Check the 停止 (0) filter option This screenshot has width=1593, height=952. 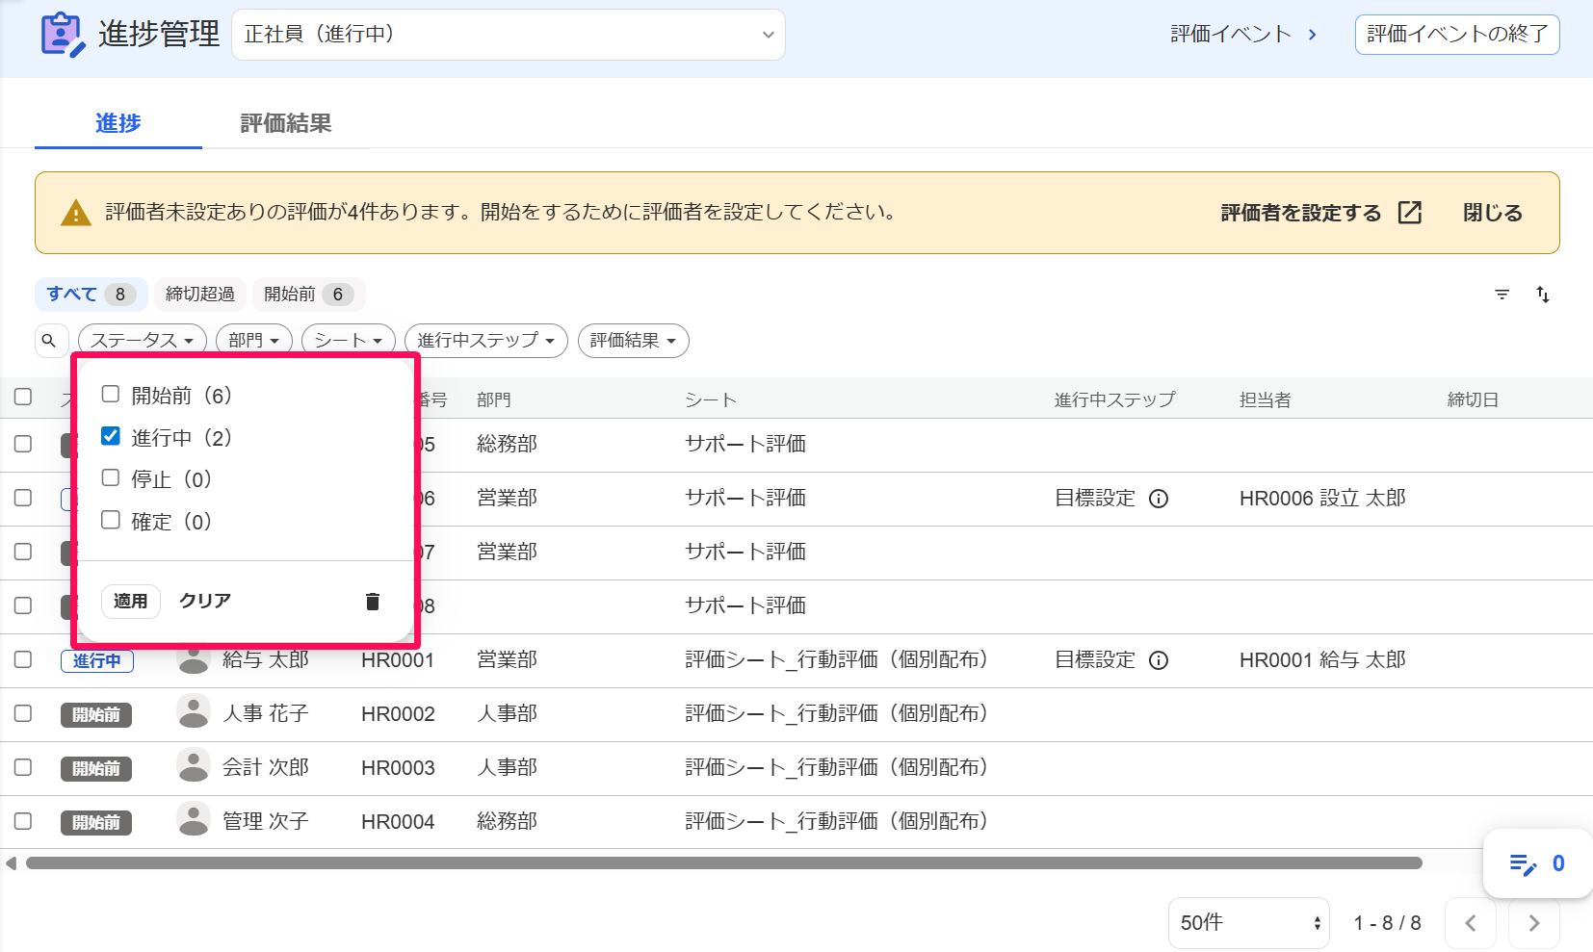(x=111, y=477)
